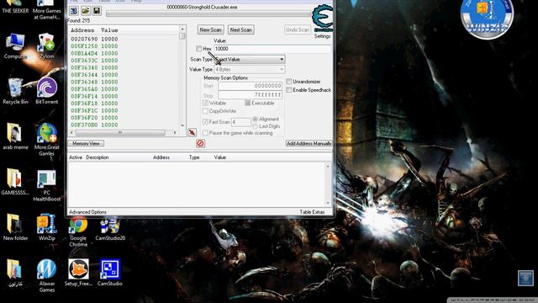Viewport: 538px width, 303px height.
Task: Select address 00207690 in results
Action: point(94,39)
